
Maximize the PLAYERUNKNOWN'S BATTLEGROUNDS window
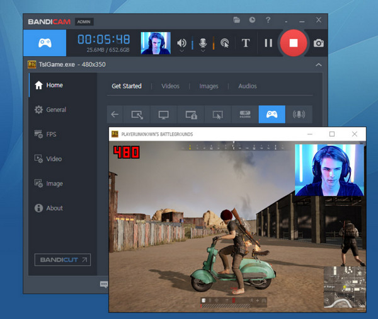332,134
